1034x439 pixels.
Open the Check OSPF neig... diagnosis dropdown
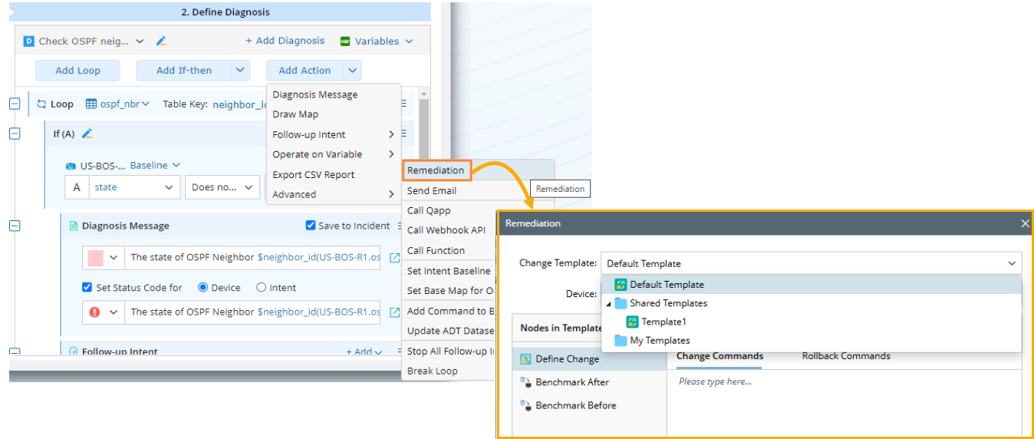pyautogui.click(x=140, y=41)
